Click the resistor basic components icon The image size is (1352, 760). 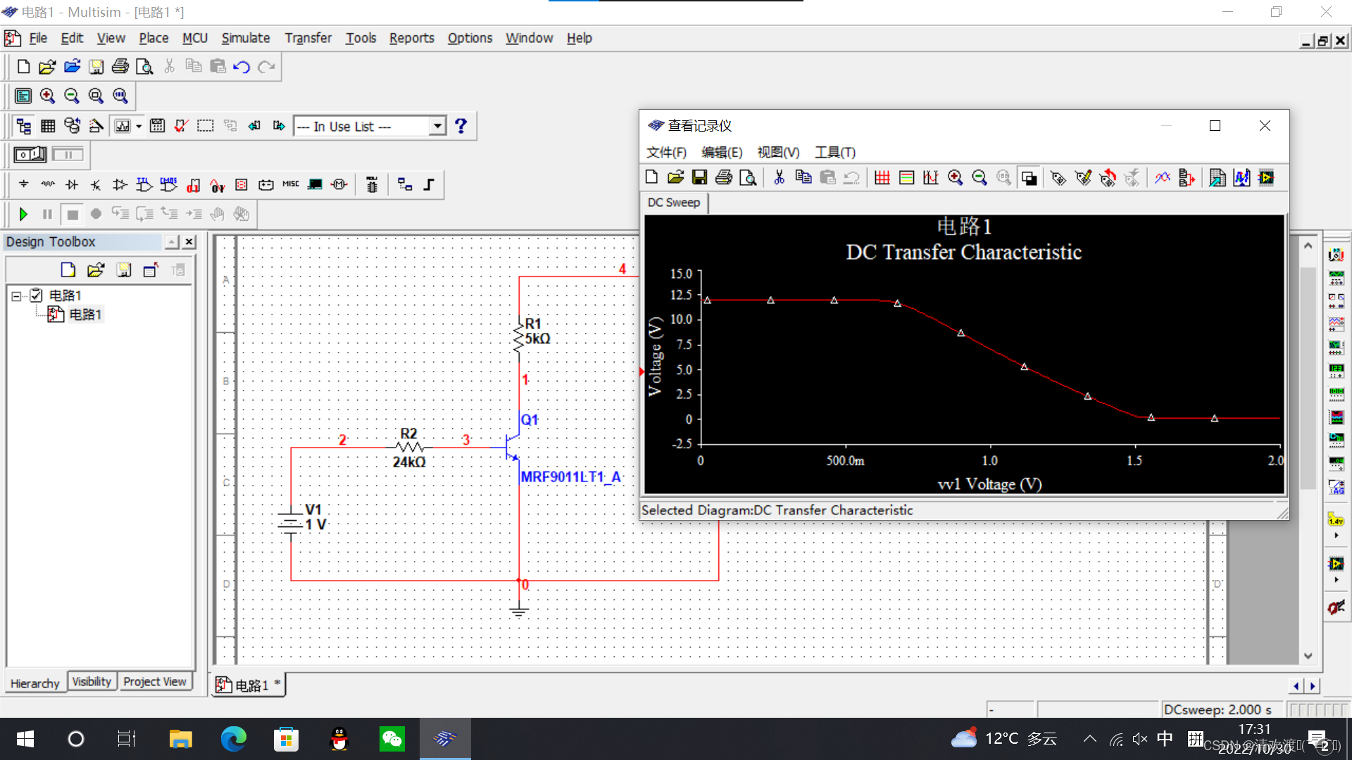pos(48,184)
